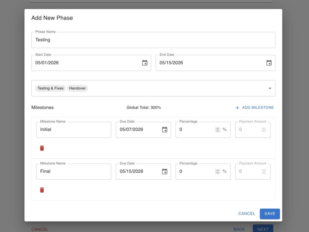Click the Milestones heading
This screenshot has width=309, height=232.
[42, 108]
